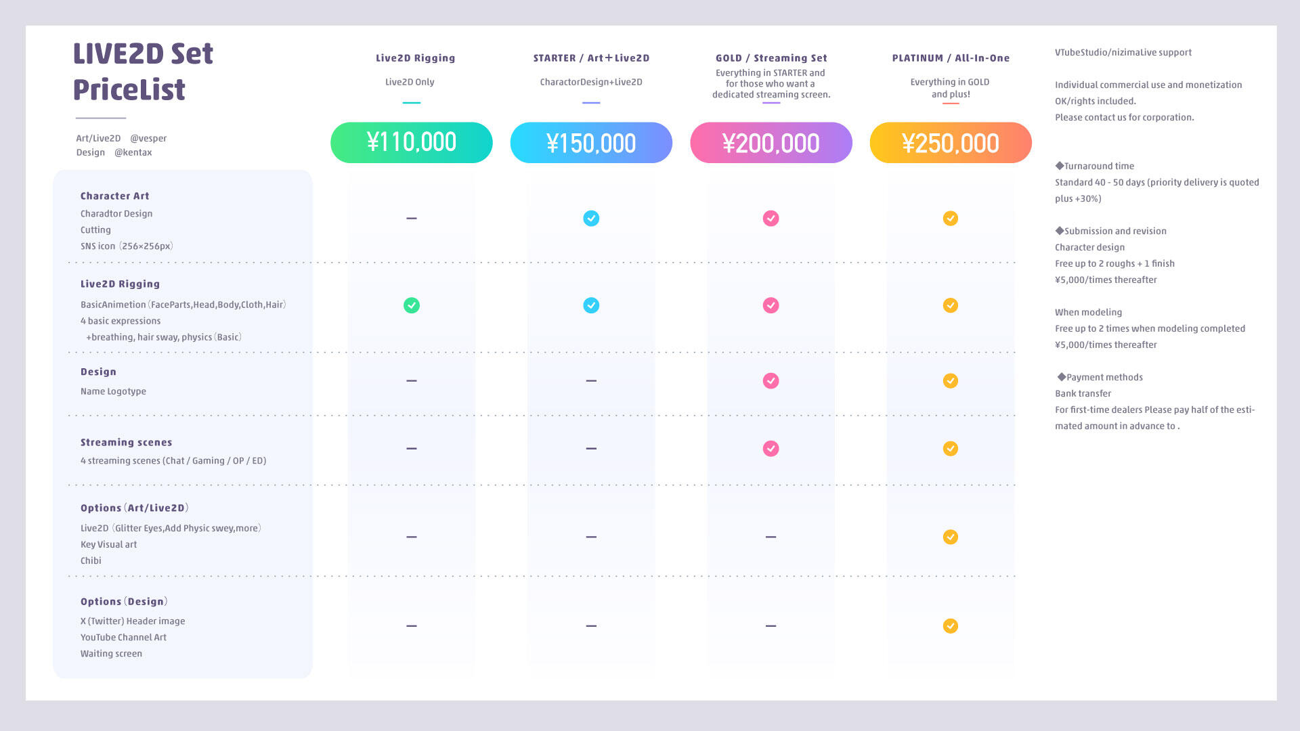Click the blue Live2D Rigging checkmark under STARTER

591,305
